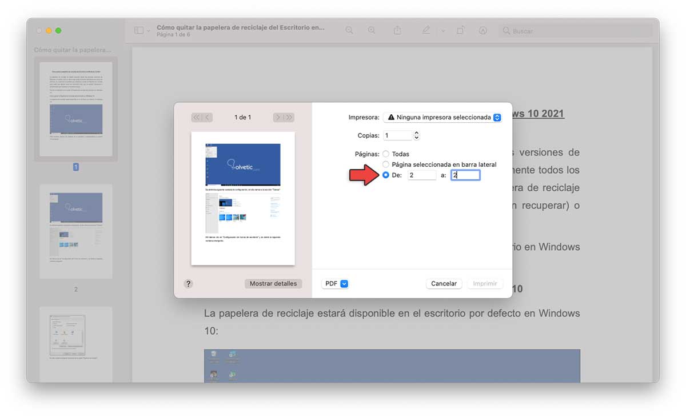The height and width of the screenshot is (418, 686).
Task: Open the PDF dropdown menu
Action: [335, 283]
